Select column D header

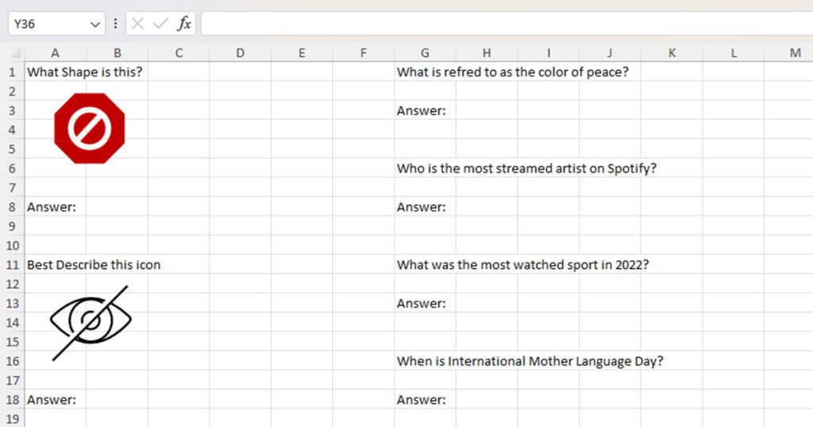(240, 53)
